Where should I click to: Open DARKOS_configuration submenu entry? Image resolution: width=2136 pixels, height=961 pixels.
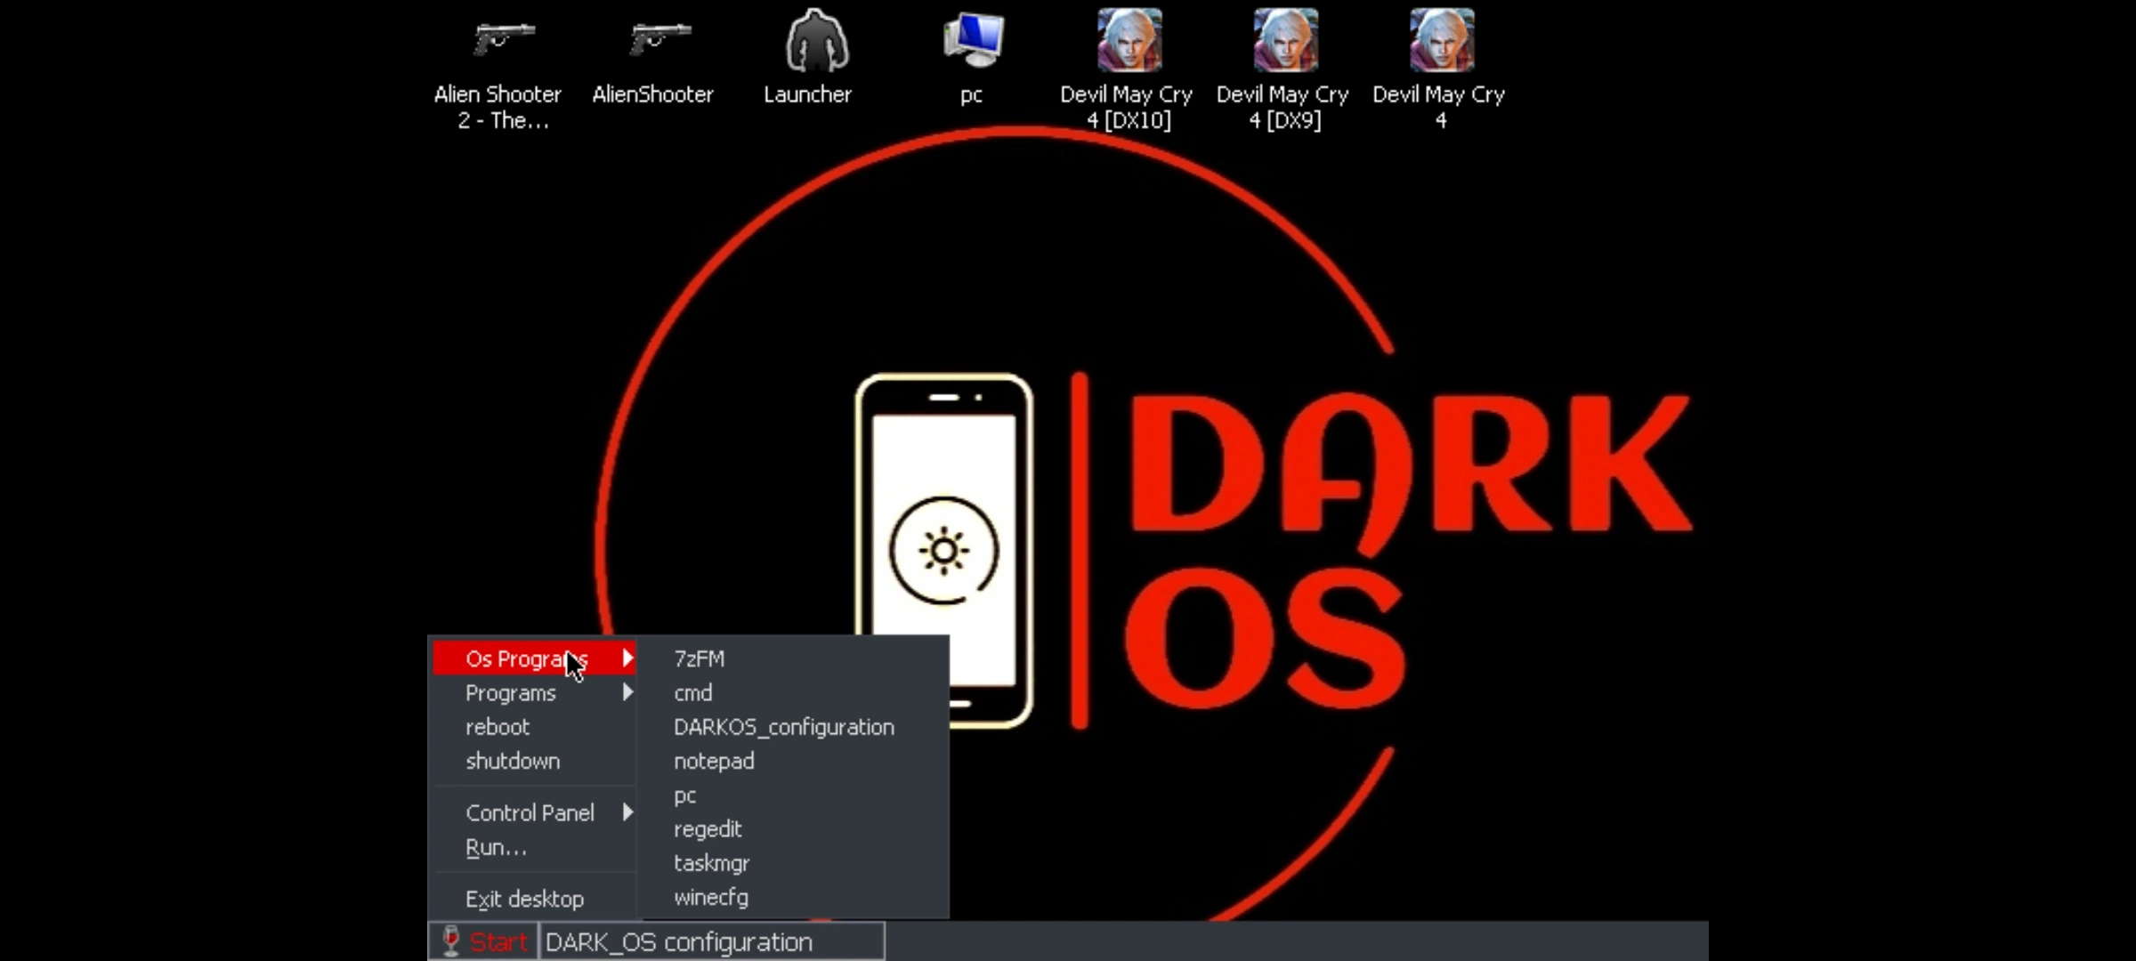click(x=795, y=727)
